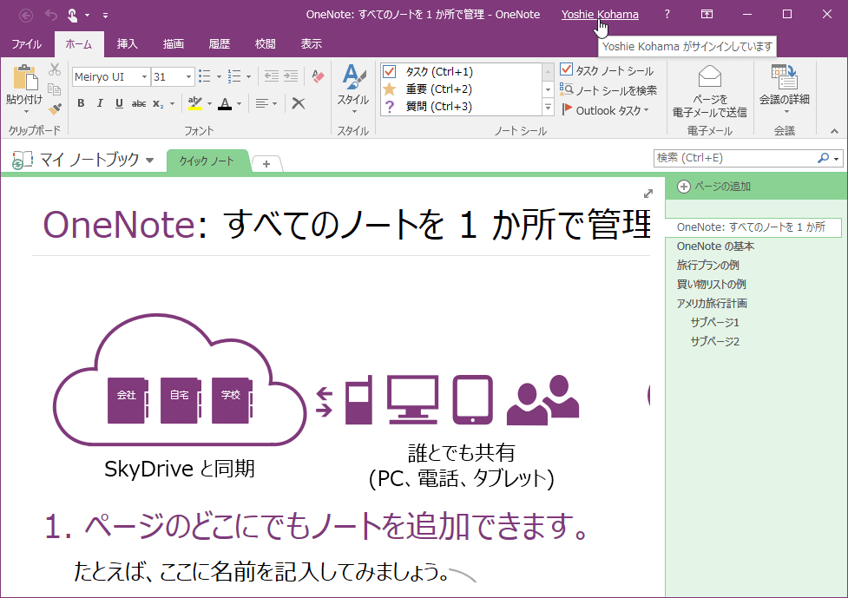This screenshot has height=598, width=848.
Task: Apply the yellow text highlight color
Action: pos(194,103)
